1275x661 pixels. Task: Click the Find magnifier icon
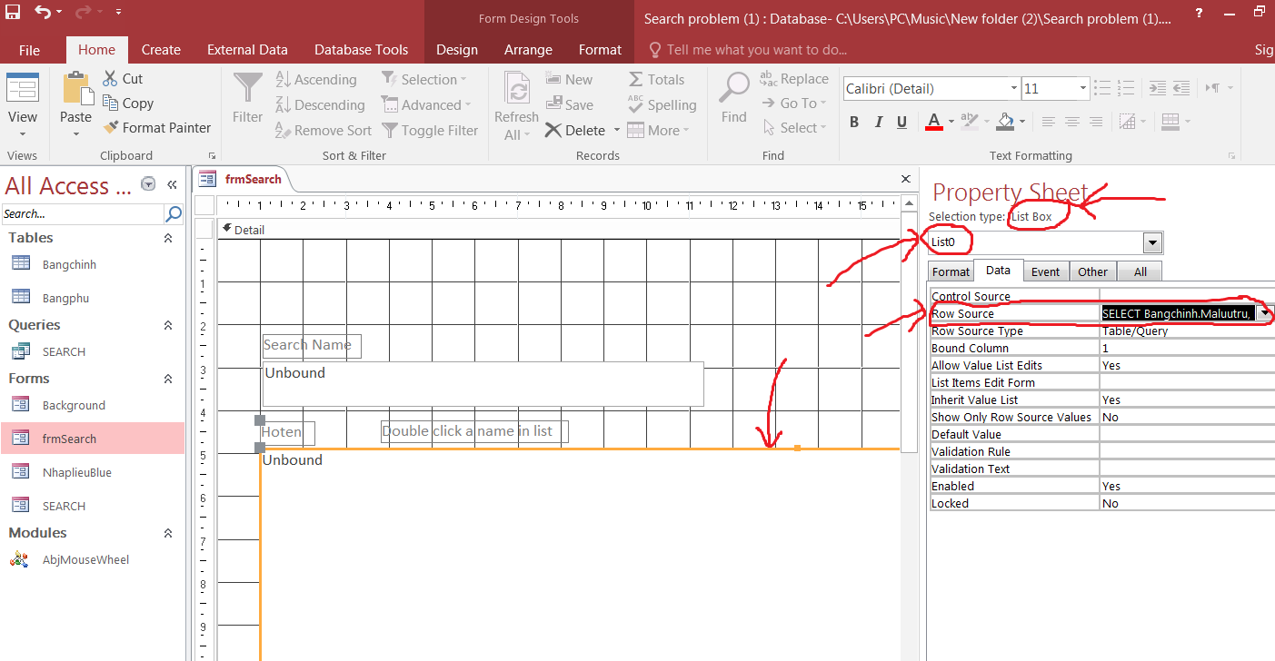(x=734, y=89)
